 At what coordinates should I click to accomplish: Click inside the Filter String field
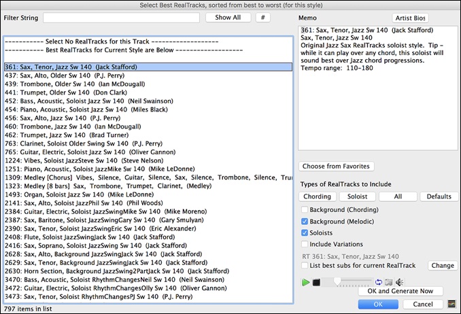121,17
